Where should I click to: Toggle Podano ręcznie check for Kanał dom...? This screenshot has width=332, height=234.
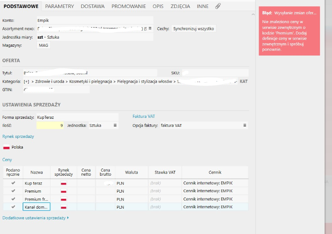click(x=13, y=207)
